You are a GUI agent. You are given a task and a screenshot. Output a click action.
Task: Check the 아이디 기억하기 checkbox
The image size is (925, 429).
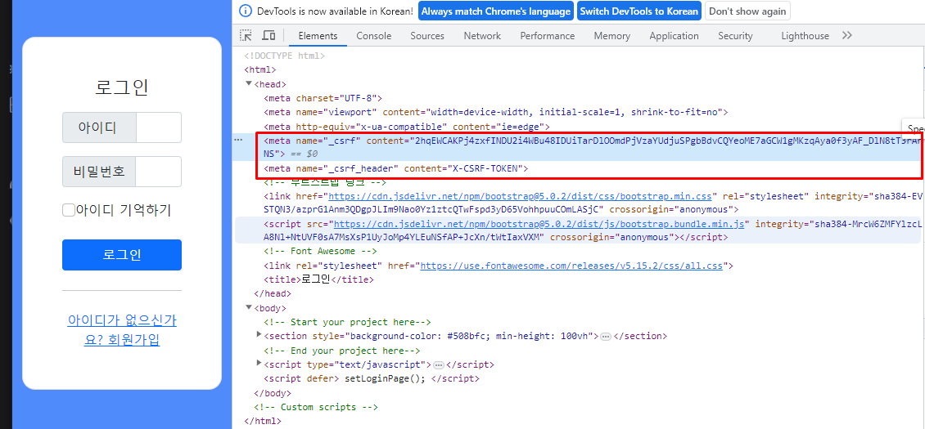point(69,210)
